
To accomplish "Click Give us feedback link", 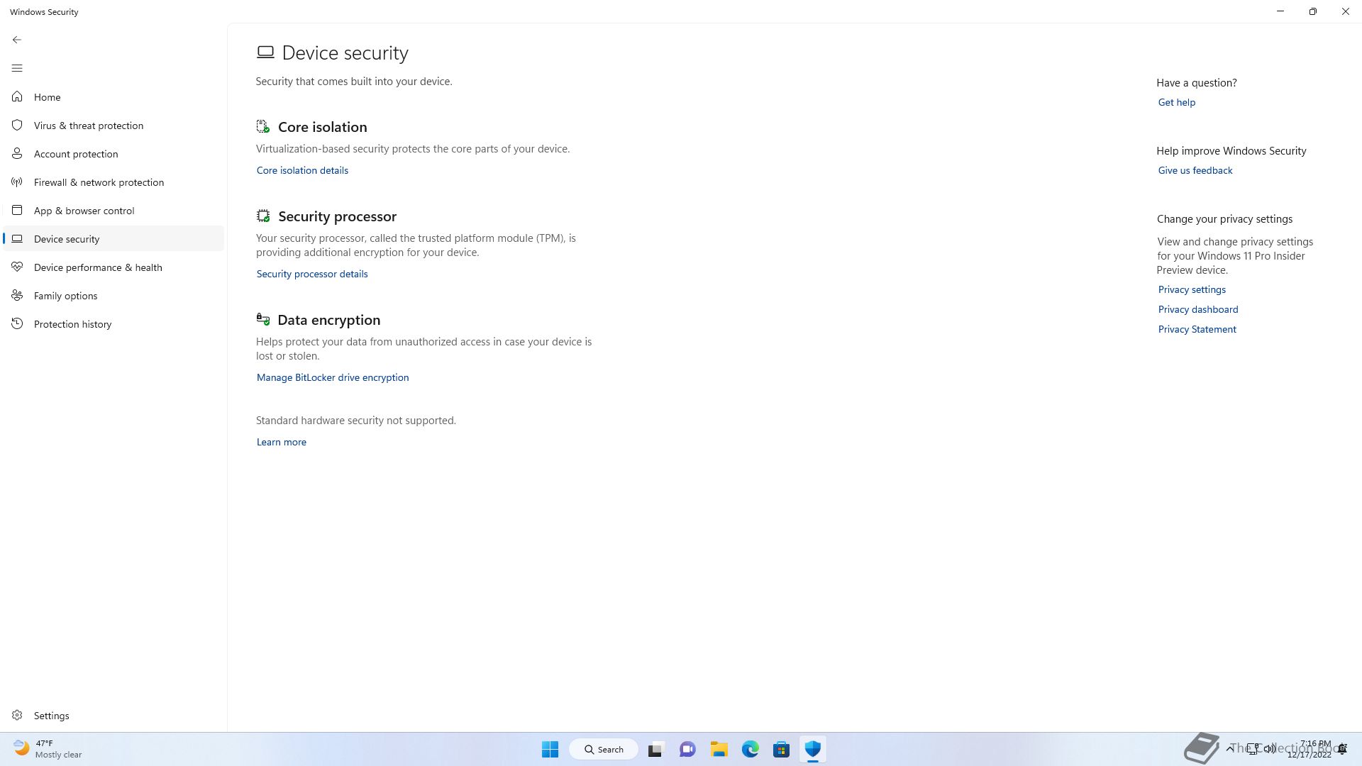I will tap(1195, 170).
